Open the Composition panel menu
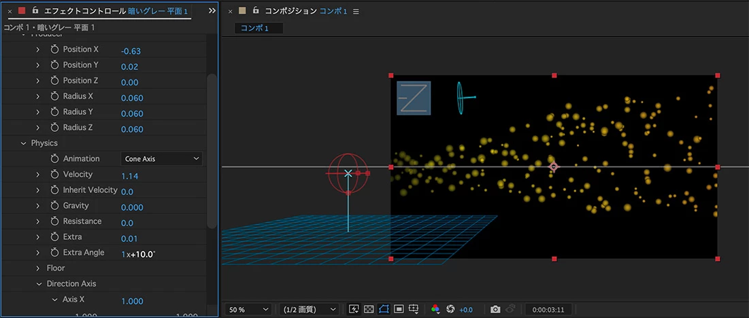 pos(356,12)
